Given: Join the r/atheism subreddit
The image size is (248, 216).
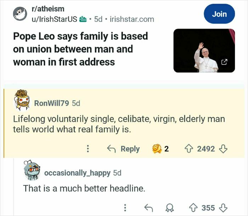Looking at the screenshot, I should (x=219, y=14).
